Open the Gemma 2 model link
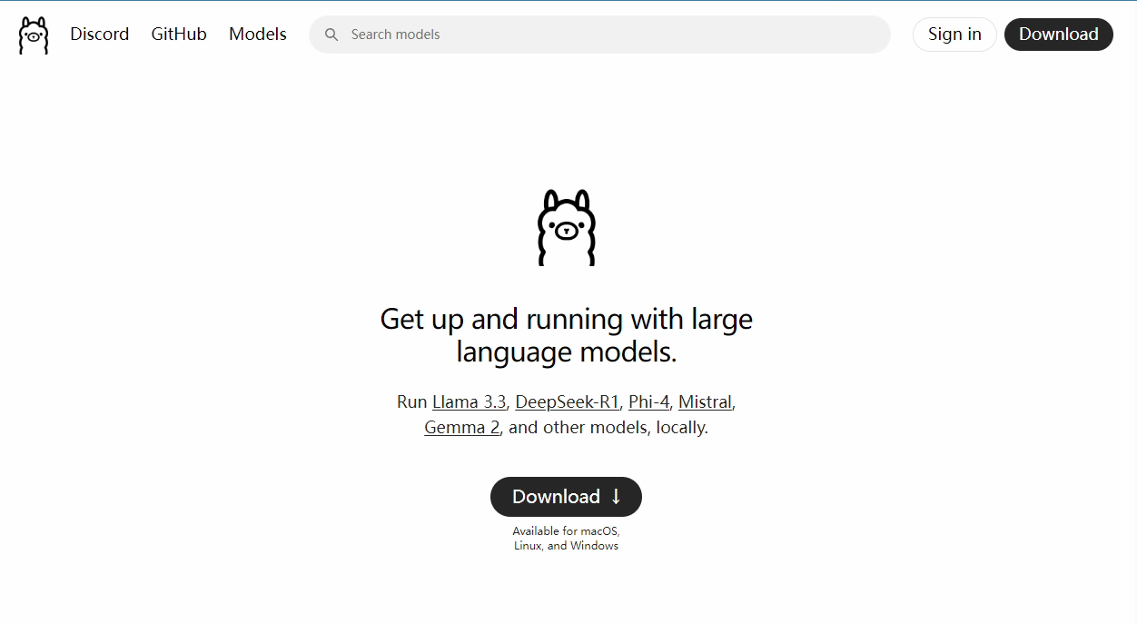This screenshot has width=1137, height=624. tap(462, 427)
